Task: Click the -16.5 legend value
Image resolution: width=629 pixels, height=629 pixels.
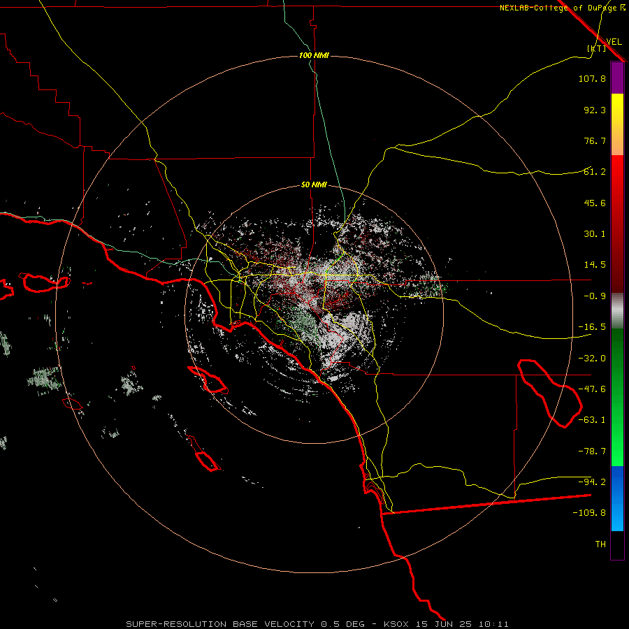Action: point(592,327)
